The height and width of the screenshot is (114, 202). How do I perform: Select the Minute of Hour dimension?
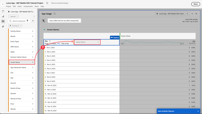tap(22, 99)
